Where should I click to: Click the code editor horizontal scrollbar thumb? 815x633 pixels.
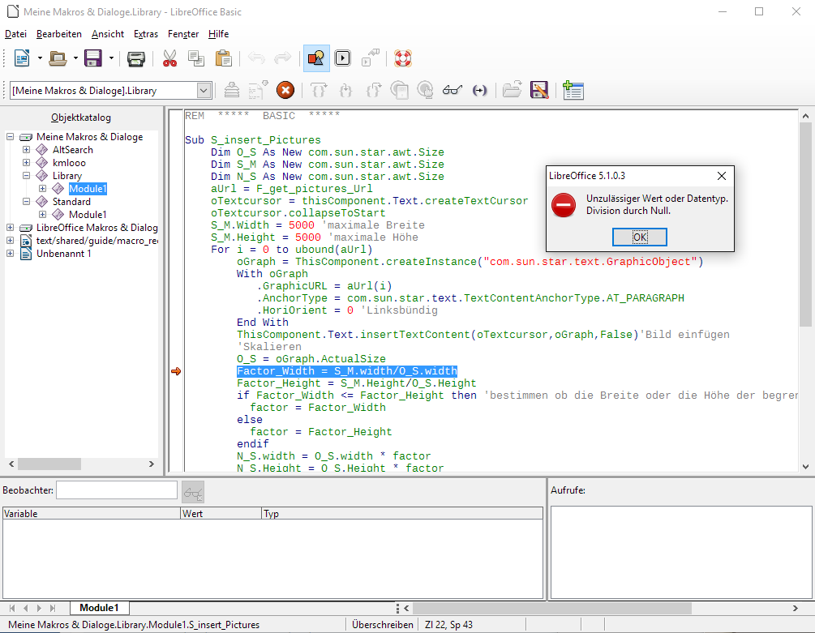click(552, 608)
